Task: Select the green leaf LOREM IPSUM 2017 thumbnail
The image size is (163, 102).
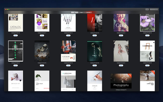Action: coord(42,81)
